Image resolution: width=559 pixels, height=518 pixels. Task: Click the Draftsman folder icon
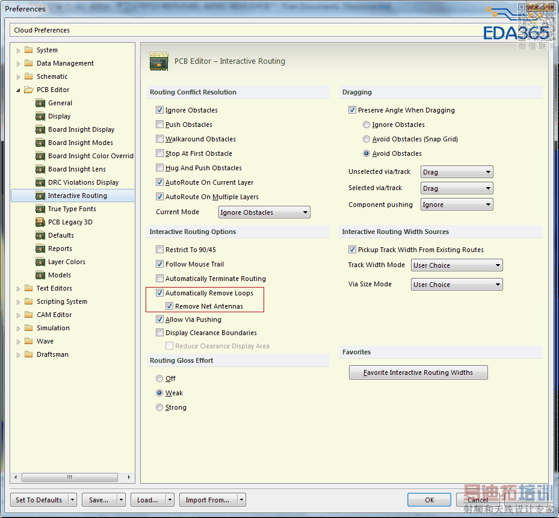(28, 354)
